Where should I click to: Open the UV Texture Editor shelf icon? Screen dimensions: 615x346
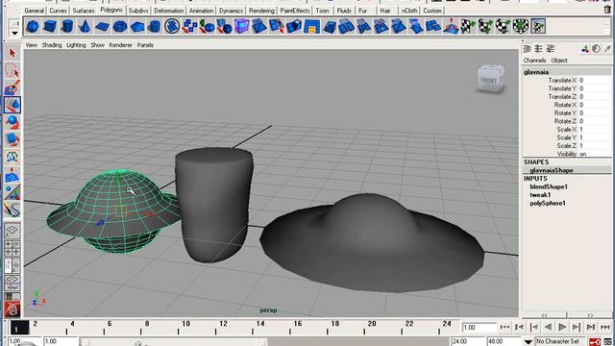pos(538,26)
